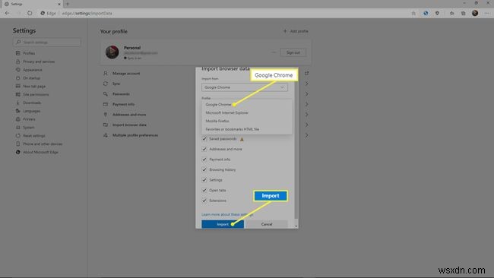The image size is (494, 278).
Task: Uncheck the Settings checkbox in import dialog
Action: (204, 180)
